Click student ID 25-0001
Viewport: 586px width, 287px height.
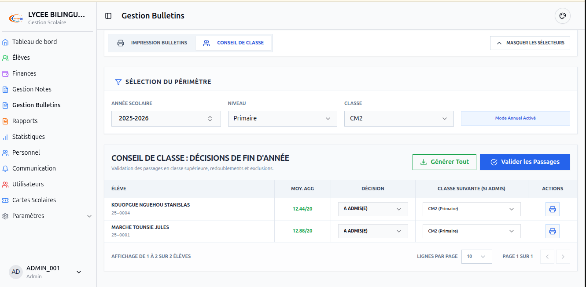coord(121,235)
